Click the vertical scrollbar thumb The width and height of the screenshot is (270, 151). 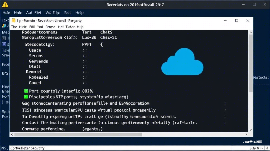coord(251,63)
